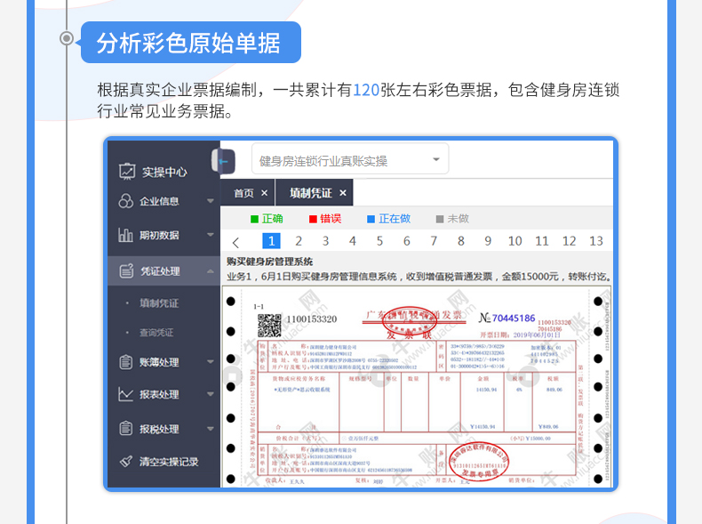Open 查询凭证 in the sidebar
702x524 pixels.
[x=156, y=333]
